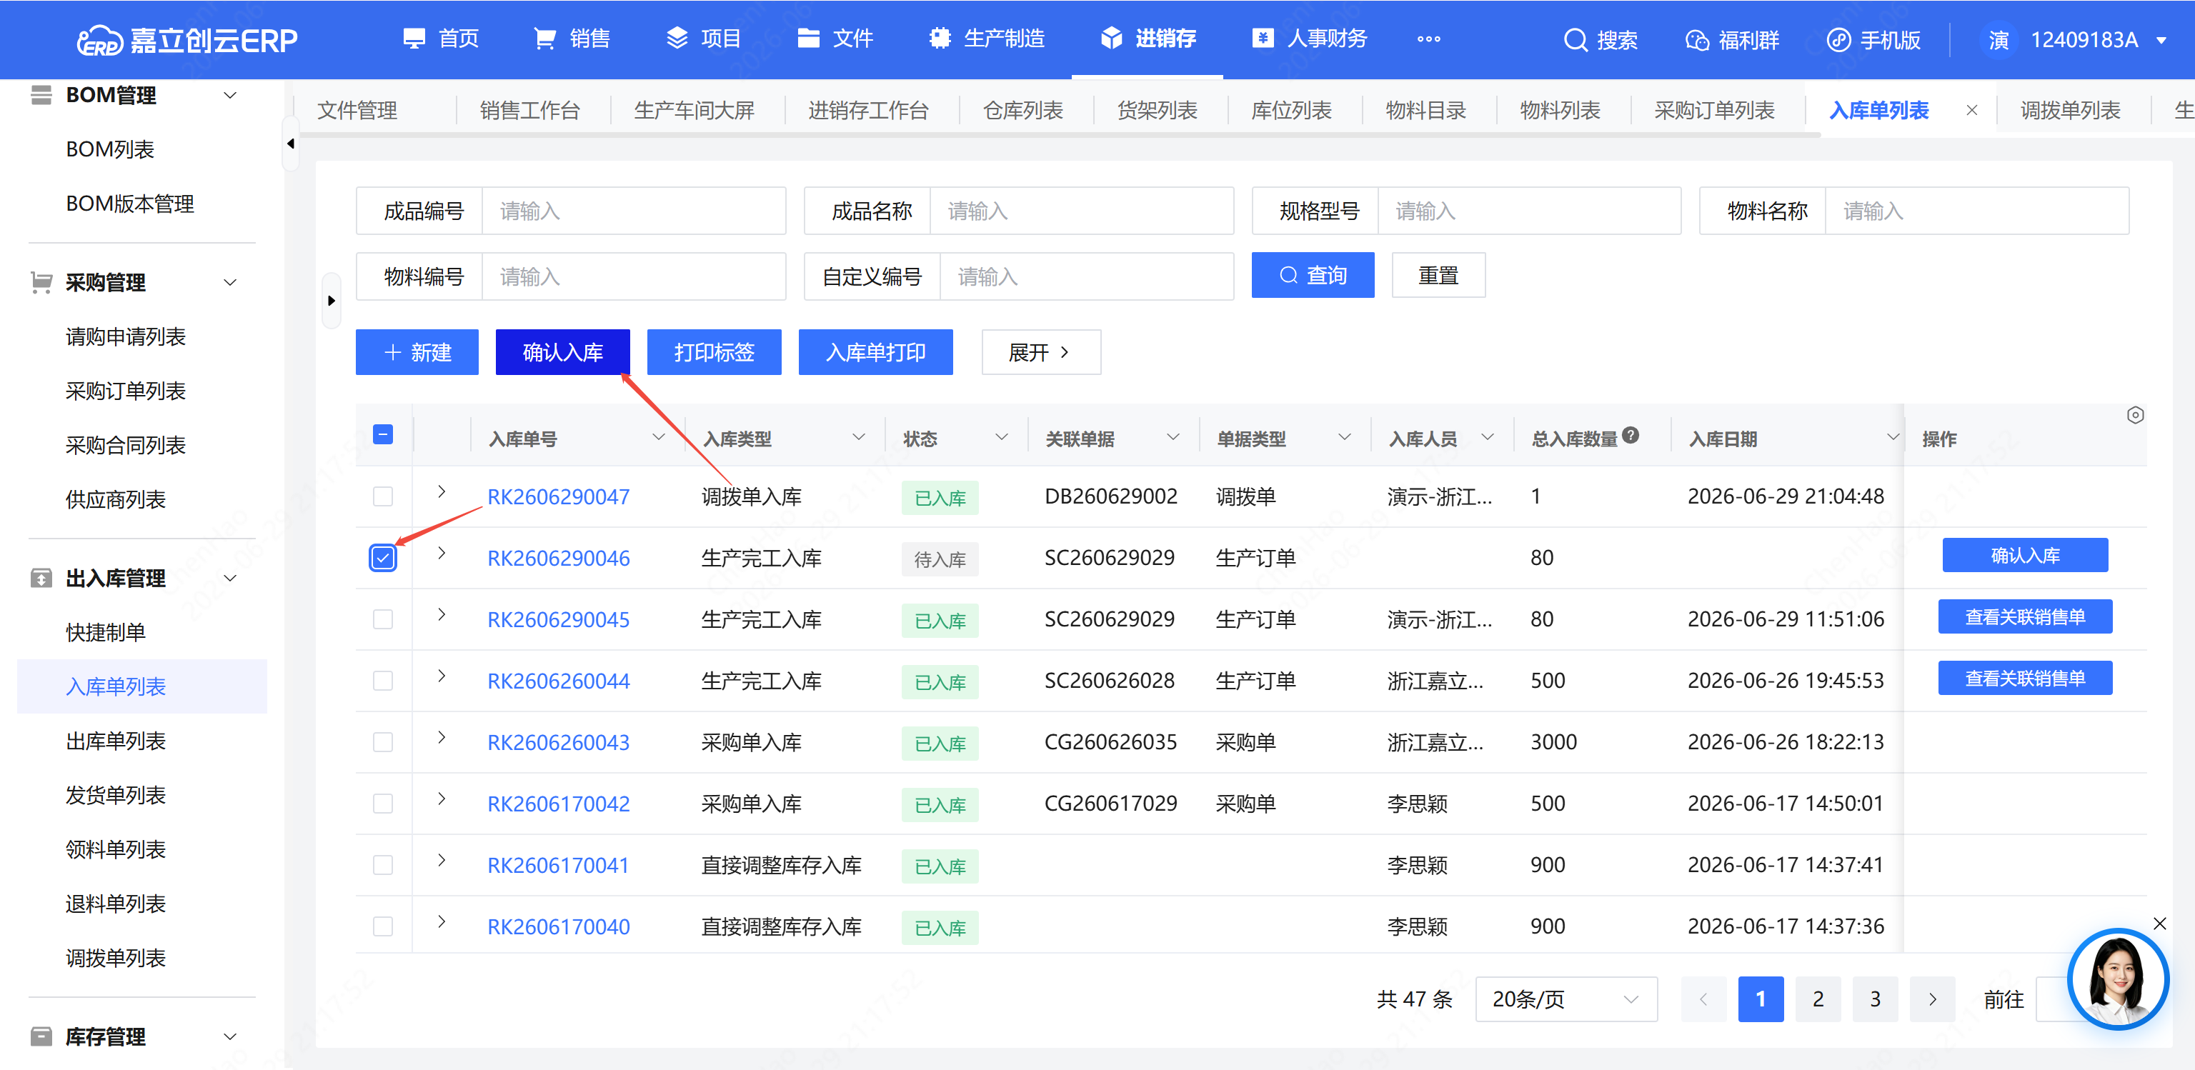Expand the 库存管理 sidebar section

point(229,1036)
